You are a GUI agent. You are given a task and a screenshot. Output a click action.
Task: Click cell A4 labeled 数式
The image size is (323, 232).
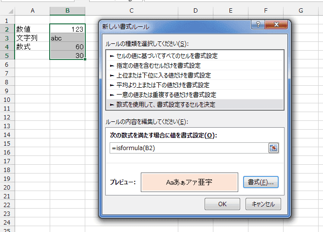click(32, 46)
